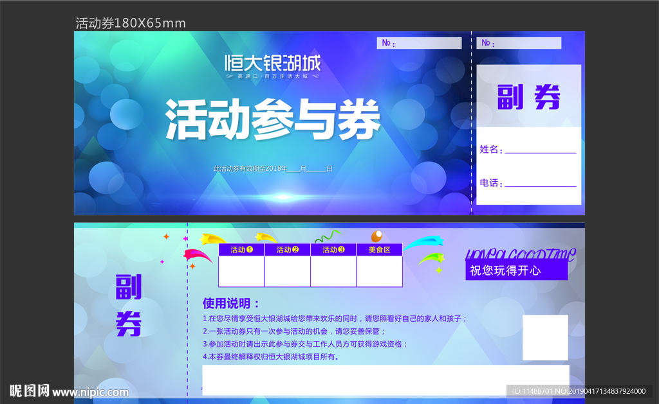Click the 使用说明 heading
This screenshot has height=404, width=659.
click(231, 303)
